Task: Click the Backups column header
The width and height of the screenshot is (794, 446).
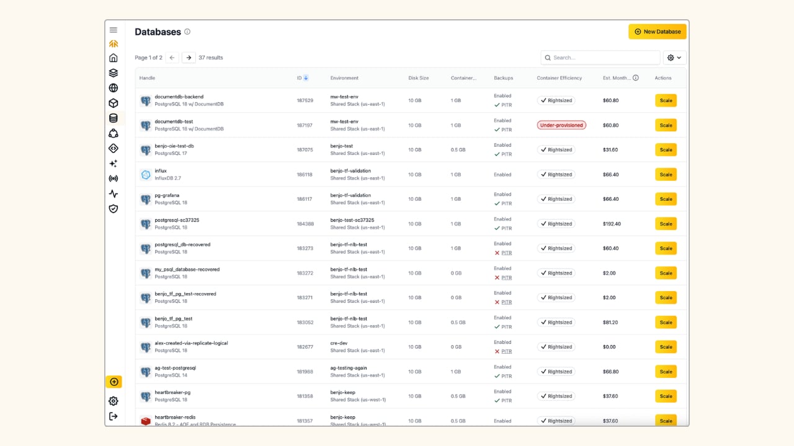Action: coord(503,78)
